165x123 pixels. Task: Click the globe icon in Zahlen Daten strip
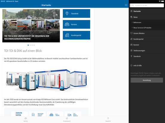(51, 115)
